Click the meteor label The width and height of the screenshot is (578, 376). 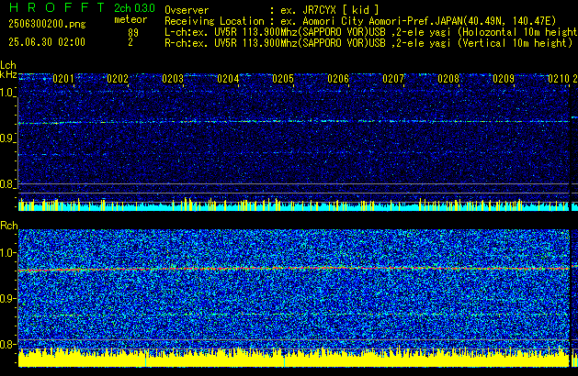click(x=130, y=19)
